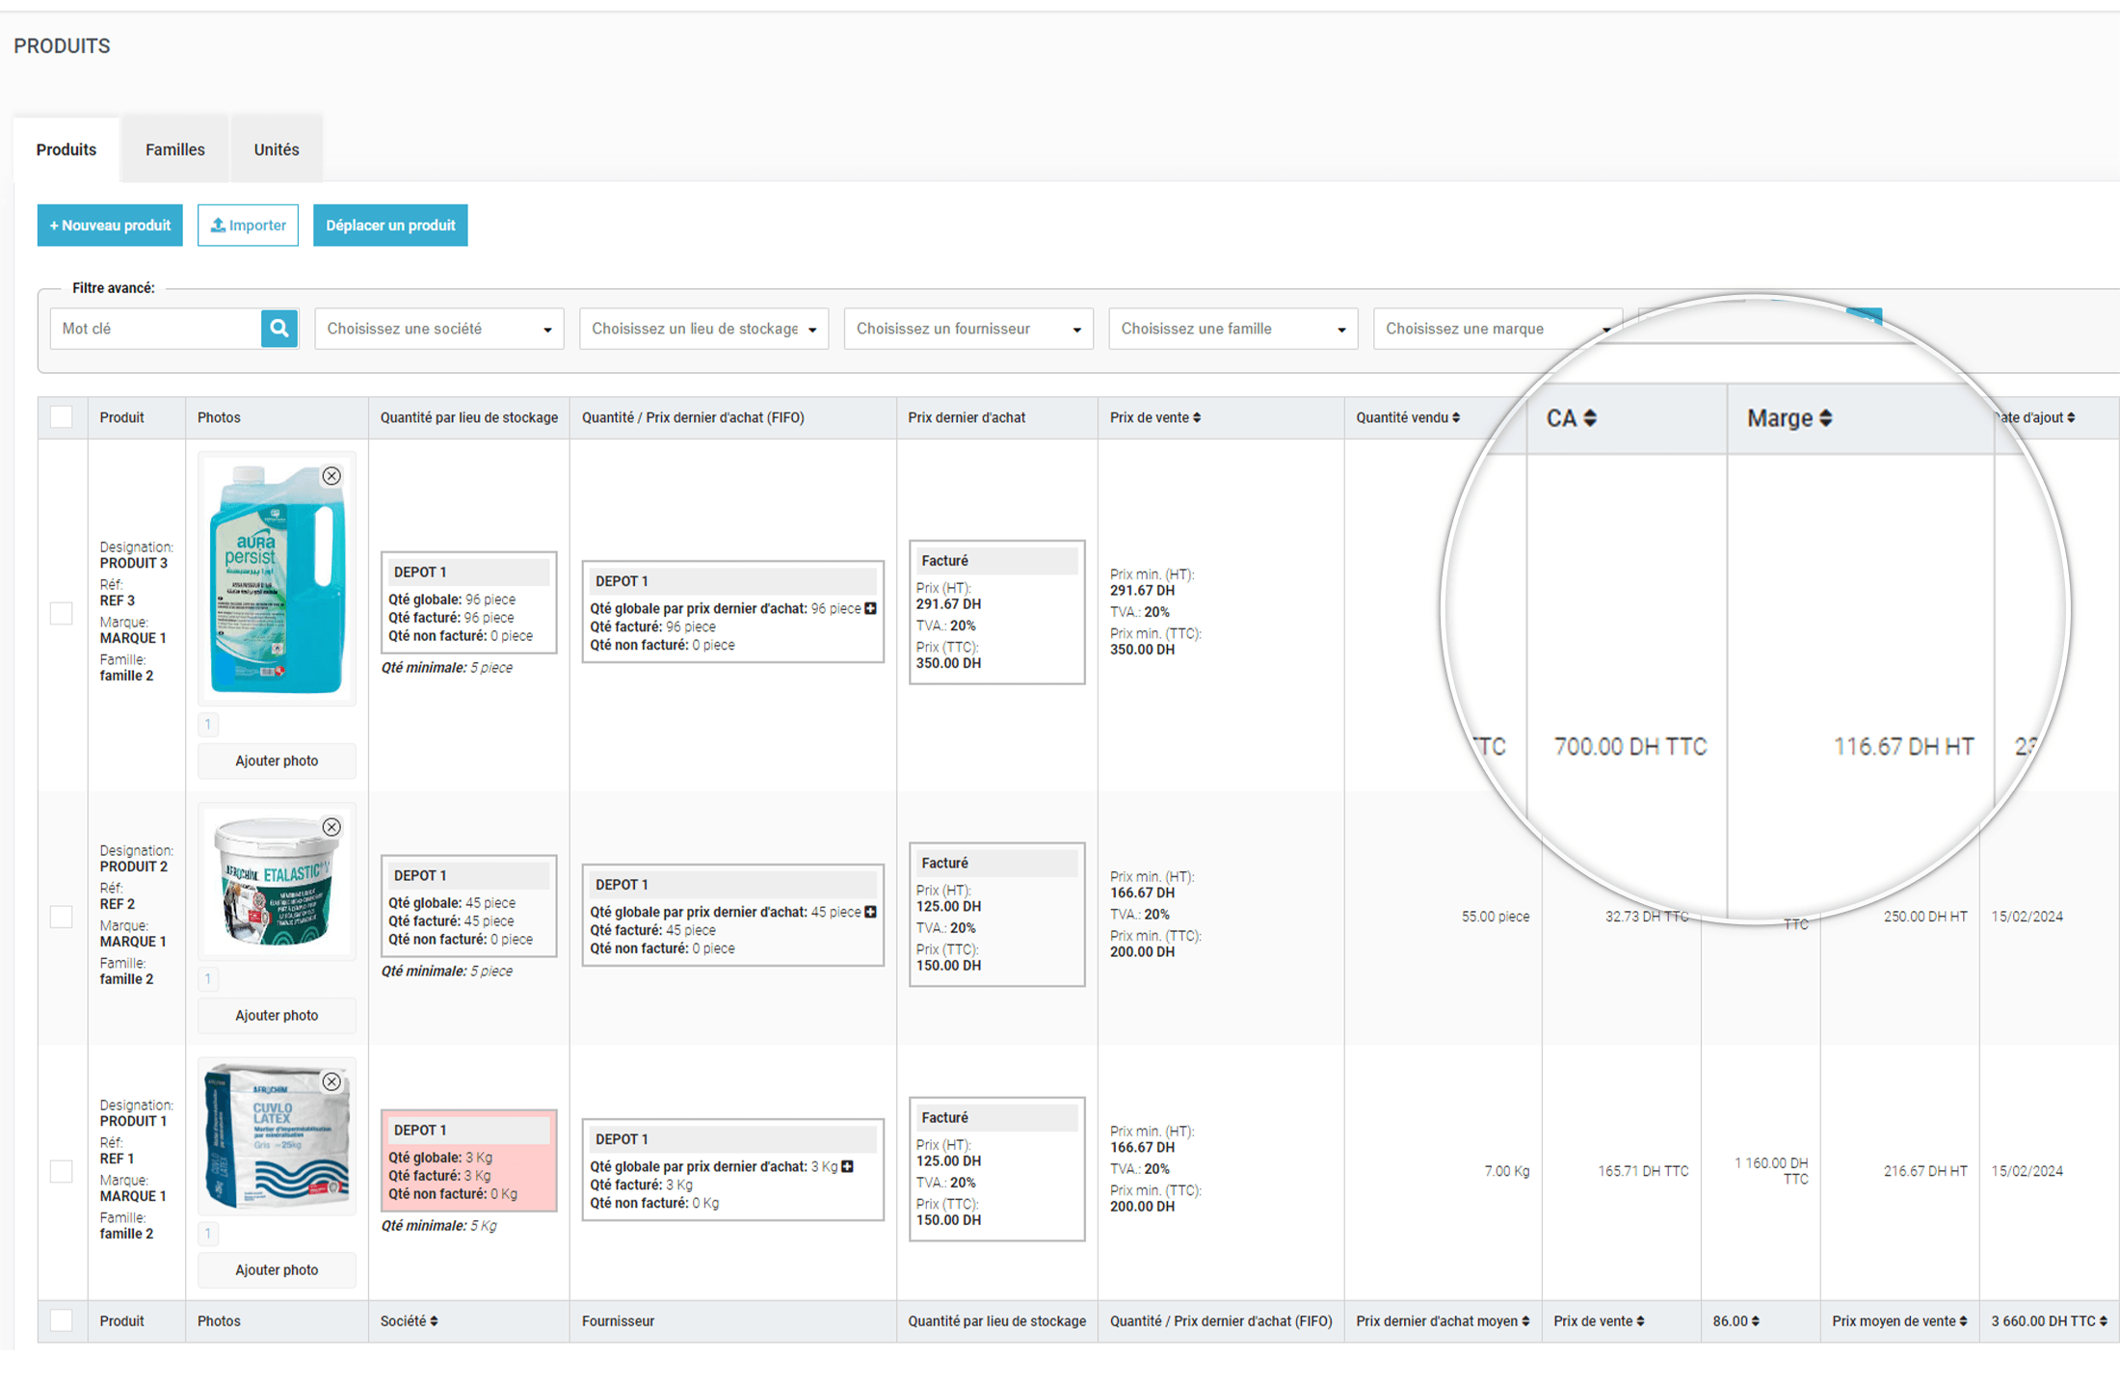This screenshot has height=1386, width=2120.
Task: Click the Nouveau produit button
Action: coord(110,226)
